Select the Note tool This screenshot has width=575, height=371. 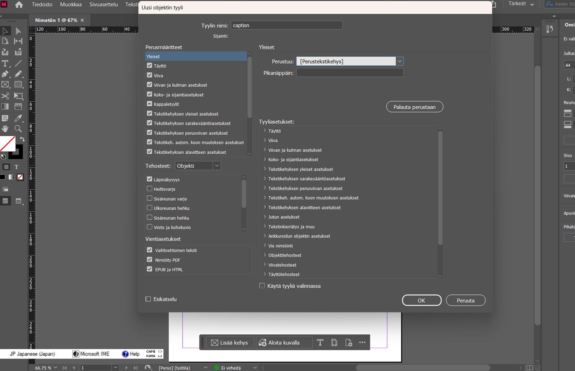click(5, 118)
